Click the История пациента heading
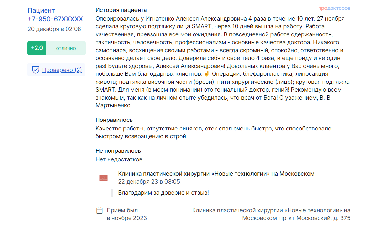Image resolution: width=378 pixels, height=232 pixels. tap(121, 10)
